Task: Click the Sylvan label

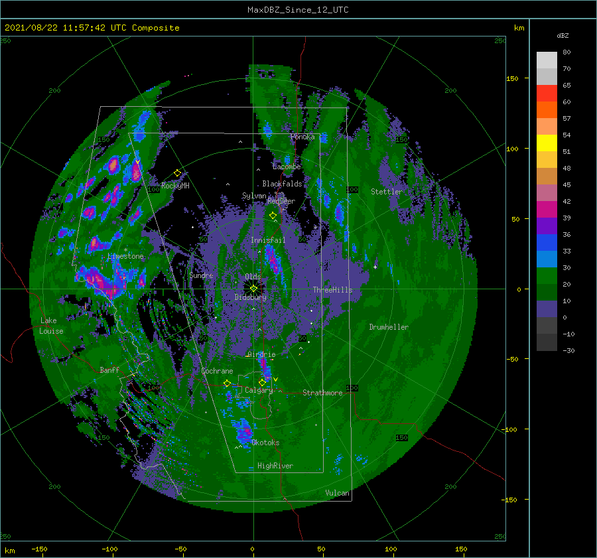Action: [254, 196]
